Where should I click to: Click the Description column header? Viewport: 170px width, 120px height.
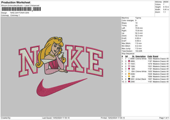pyautogui.click(x=141, y=56)
